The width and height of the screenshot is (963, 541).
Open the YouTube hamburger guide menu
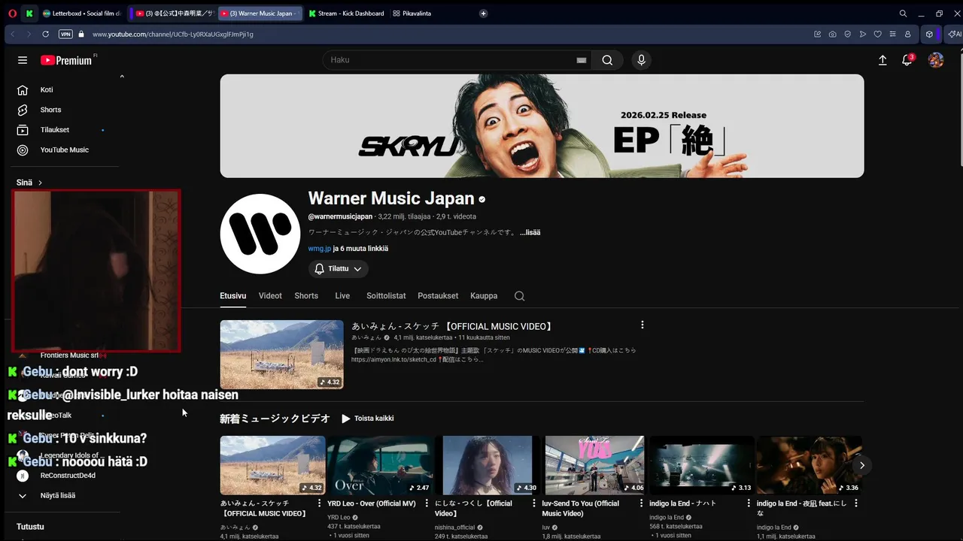tap(23, 60)
